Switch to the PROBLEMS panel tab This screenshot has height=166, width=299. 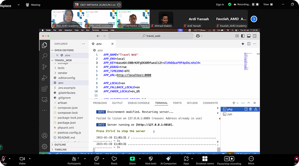(x=100, y=103)
